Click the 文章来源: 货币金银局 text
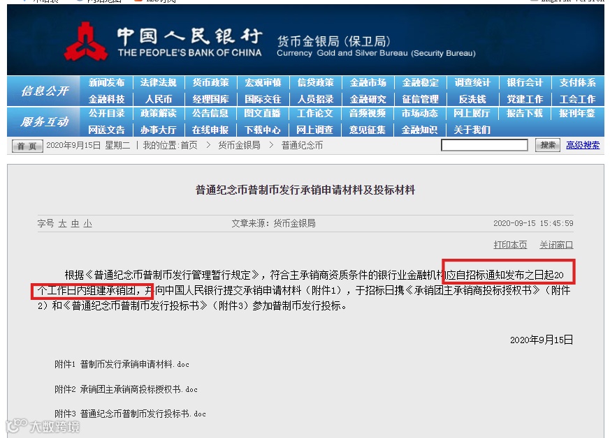610x438 pixels. pyautogui.click(x=273, y=223)
